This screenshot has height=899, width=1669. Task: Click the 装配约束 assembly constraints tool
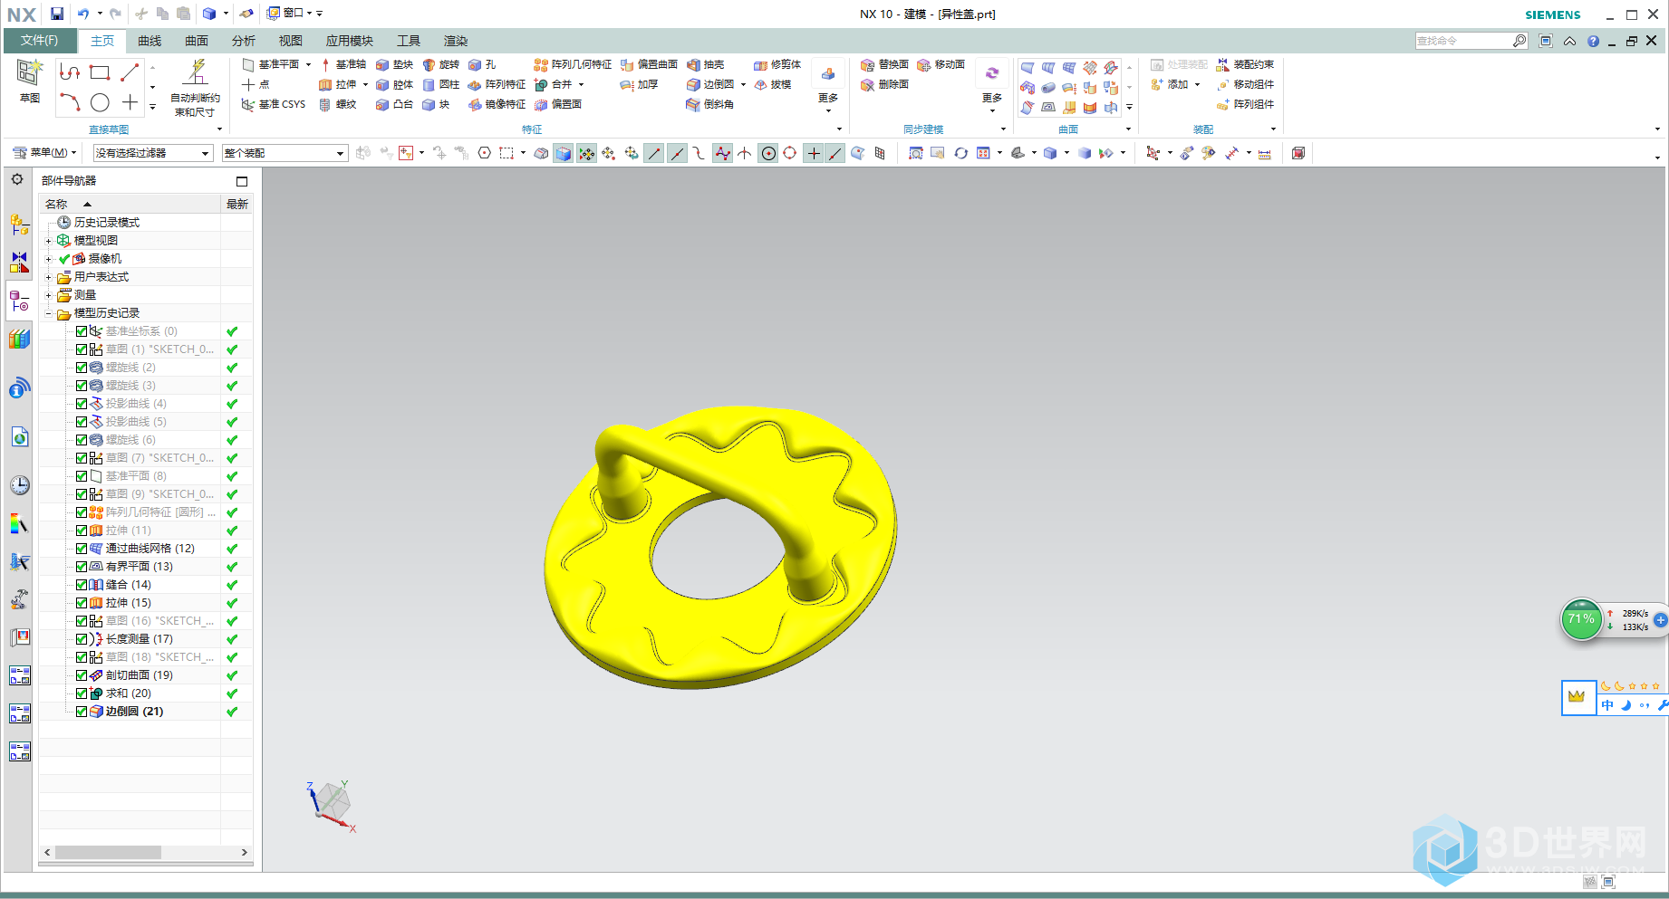1245,64
